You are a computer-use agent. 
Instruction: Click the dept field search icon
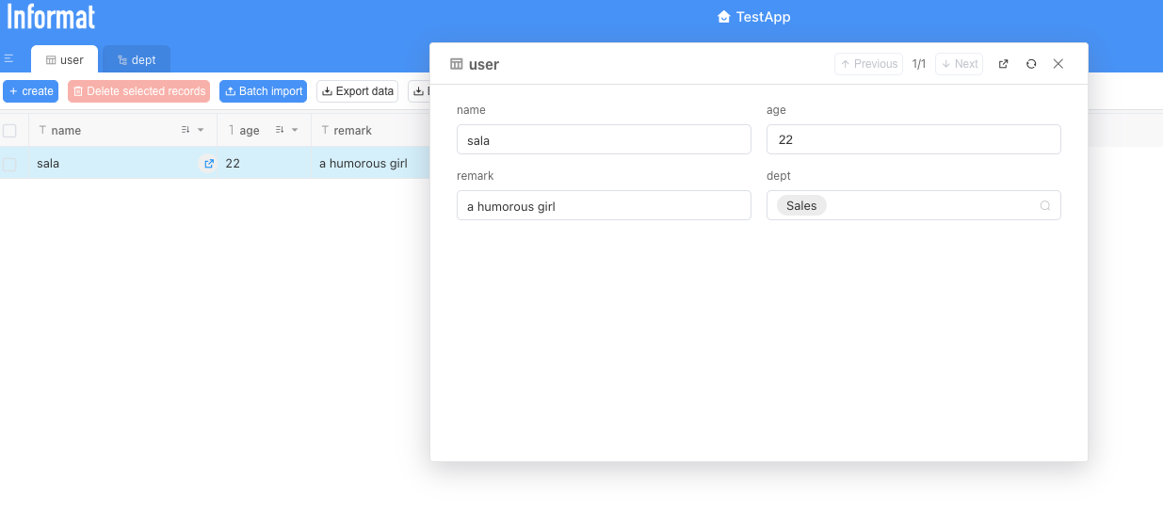1044,206
